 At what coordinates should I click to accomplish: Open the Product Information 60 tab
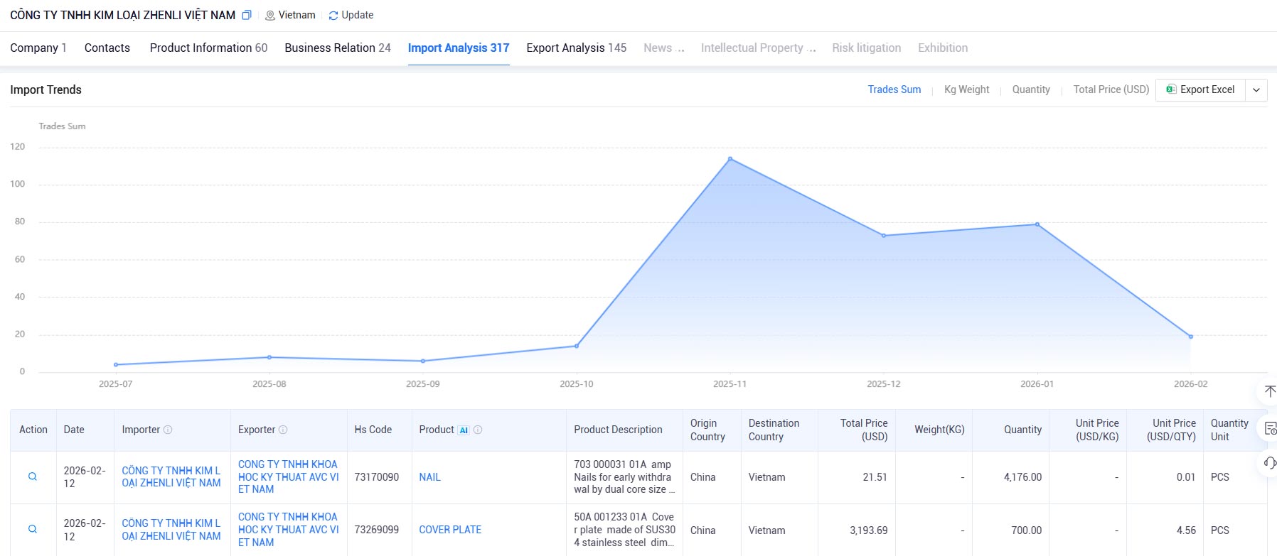(x=208, y=48)
